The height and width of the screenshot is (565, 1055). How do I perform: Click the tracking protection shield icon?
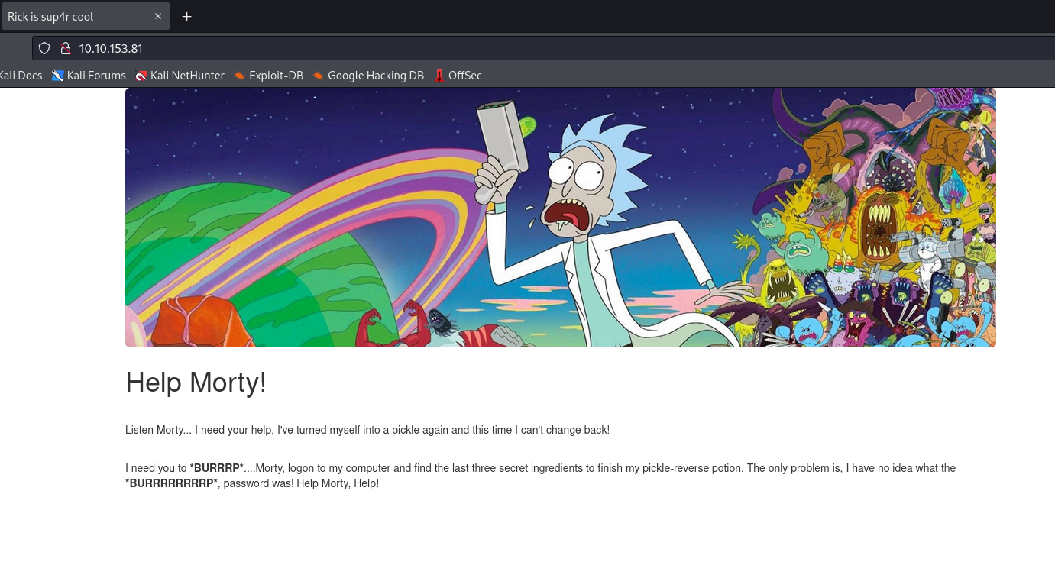[x=44, y=48]
